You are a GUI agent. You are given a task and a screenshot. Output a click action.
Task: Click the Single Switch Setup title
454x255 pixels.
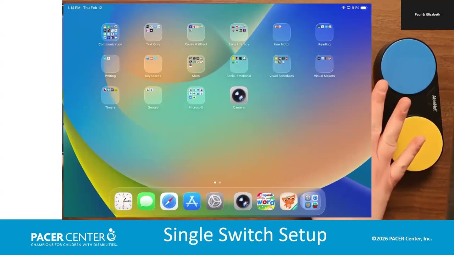(245, 235)
